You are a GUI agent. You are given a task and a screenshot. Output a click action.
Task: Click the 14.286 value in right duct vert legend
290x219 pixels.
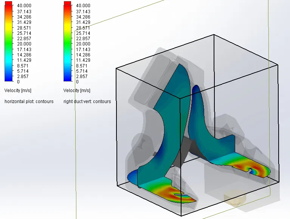tap(83, 55)
